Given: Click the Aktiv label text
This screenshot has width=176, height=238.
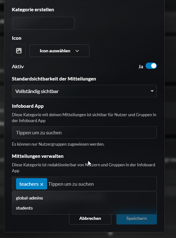Looking at the screenshot, I should click(18, 67).
